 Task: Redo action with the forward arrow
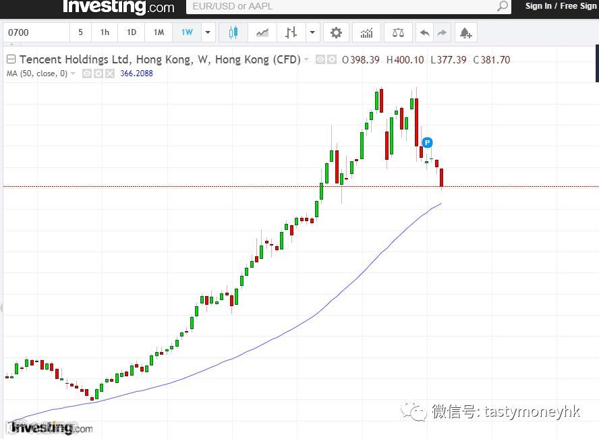tap(442, 32)
